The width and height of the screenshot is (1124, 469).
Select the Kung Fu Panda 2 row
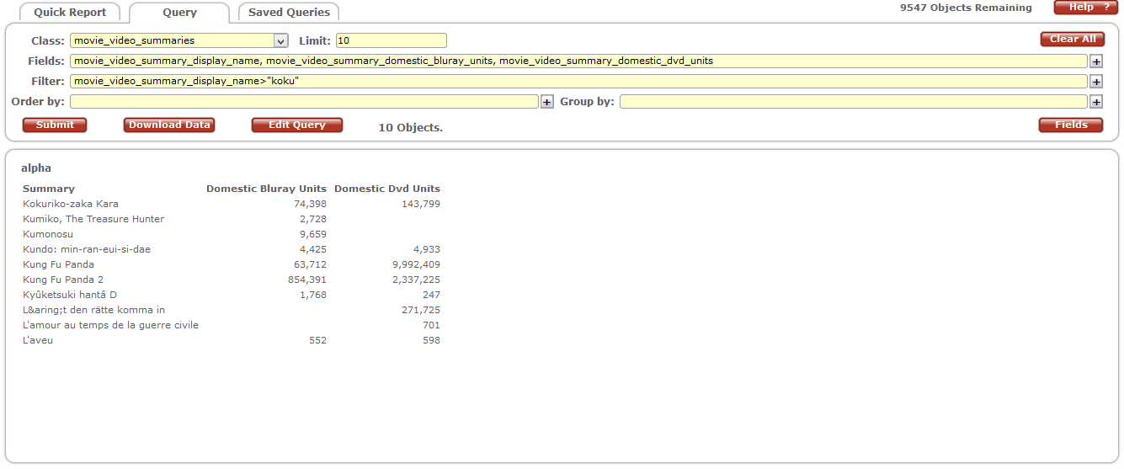coord(63,280)
